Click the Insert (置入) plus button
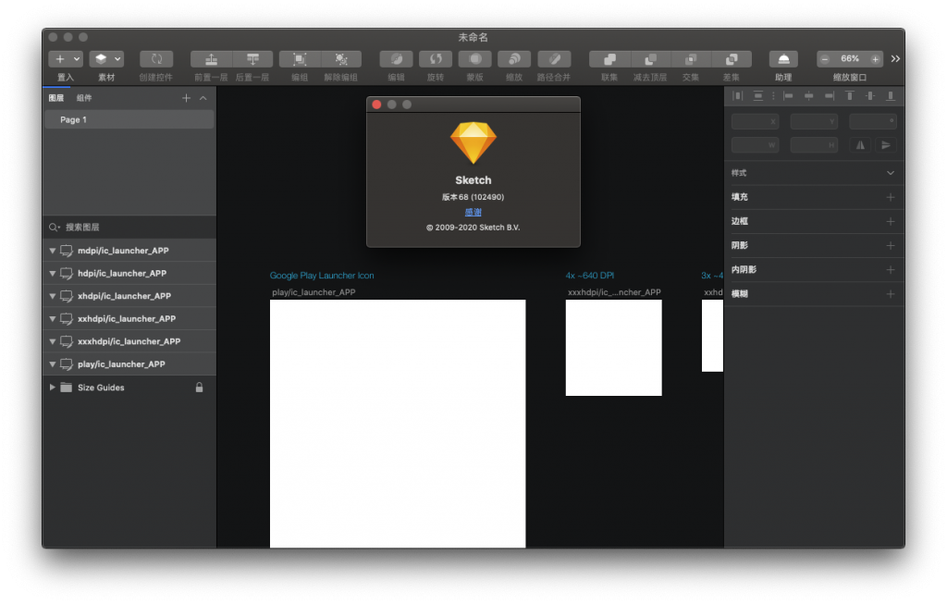Screen dimensions: 947x604 [x=60, y=59]
